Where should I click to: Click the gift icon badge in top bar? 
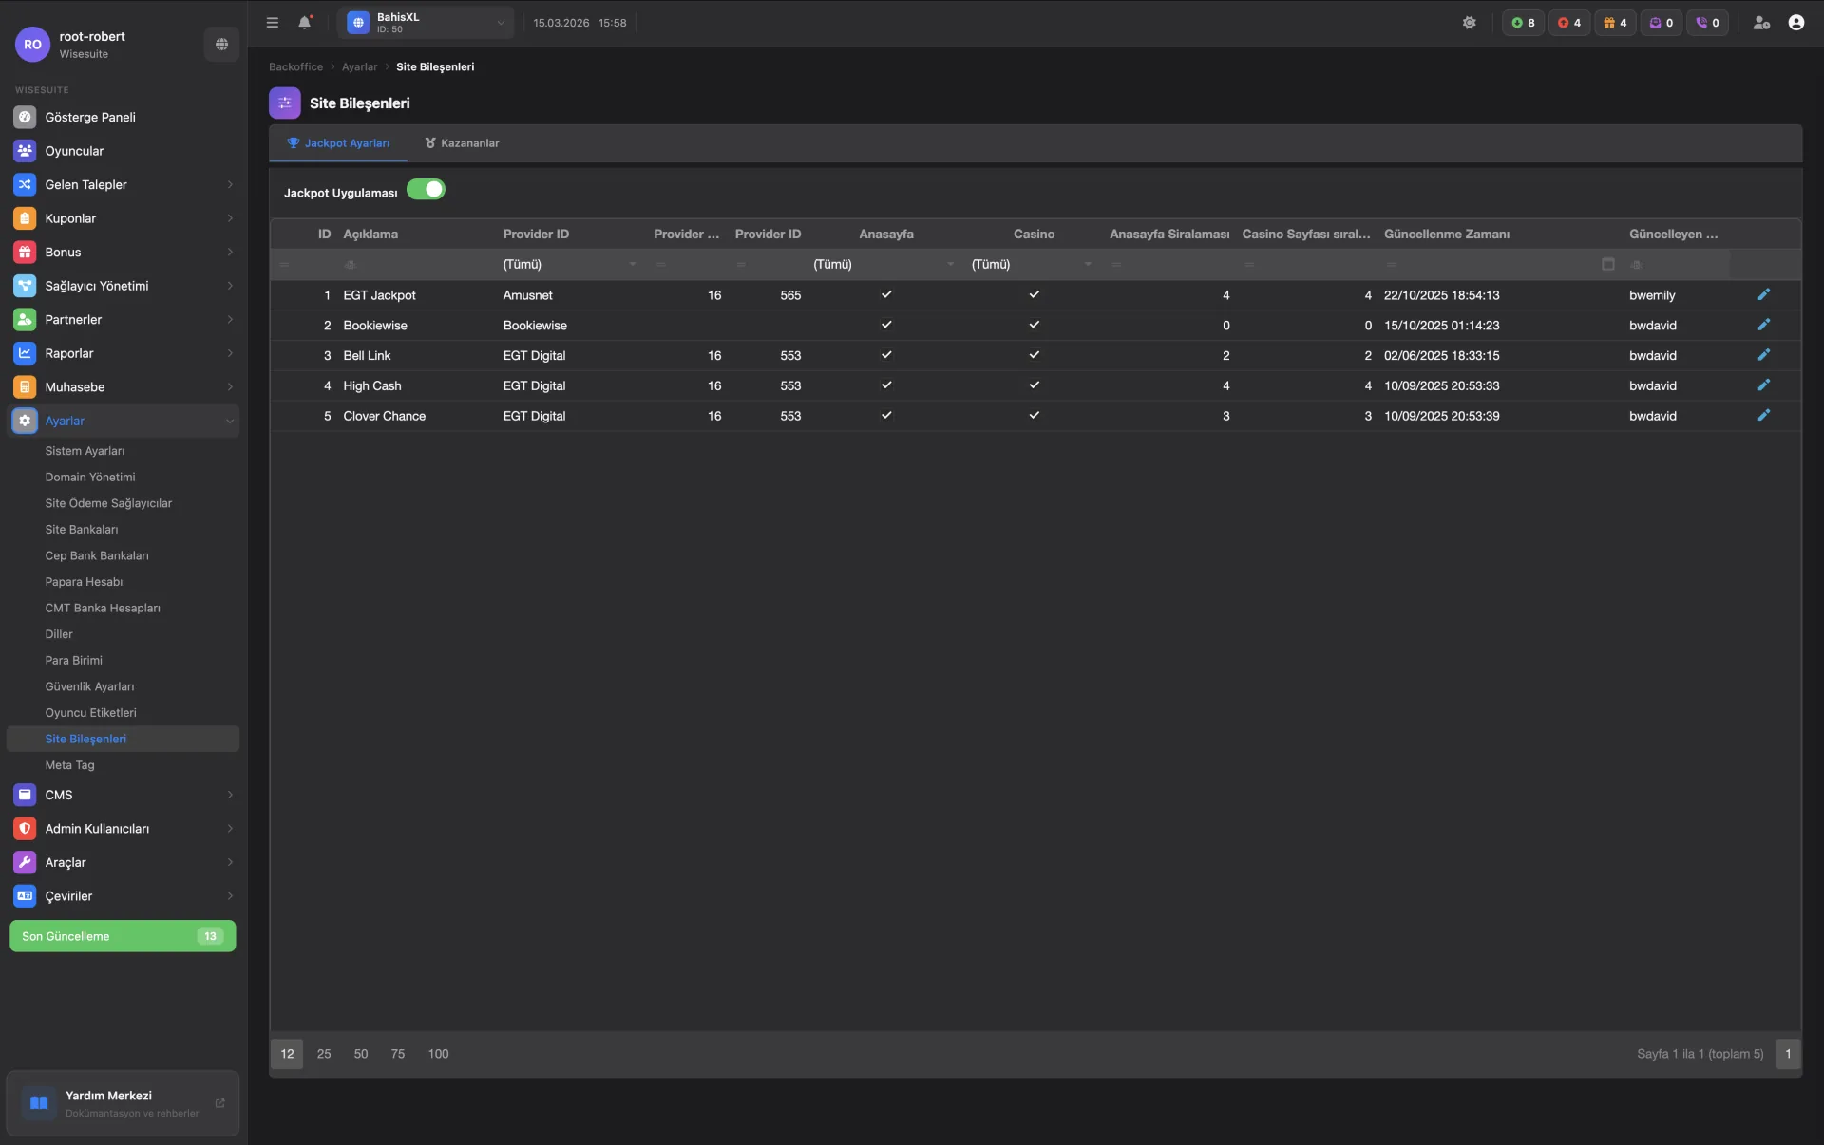(x=1607, y=23)
